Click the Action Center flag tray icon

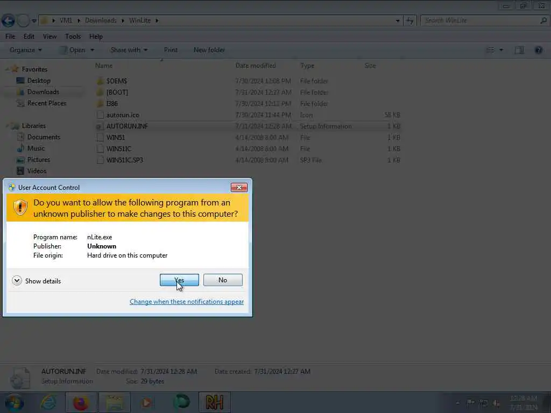470,403
